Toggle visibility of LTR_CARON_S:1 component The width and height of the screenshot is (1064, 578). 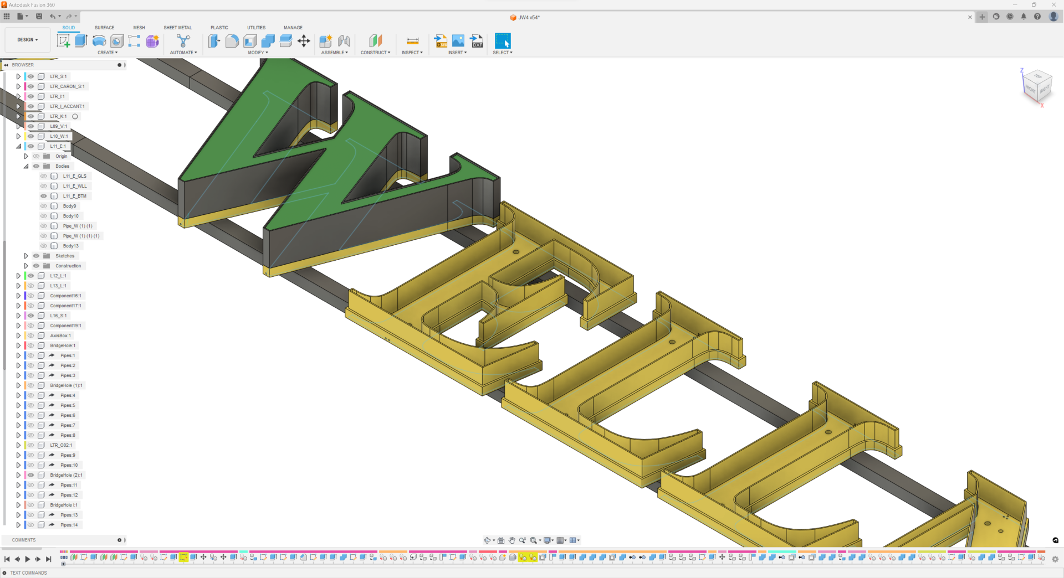(31, 86)
